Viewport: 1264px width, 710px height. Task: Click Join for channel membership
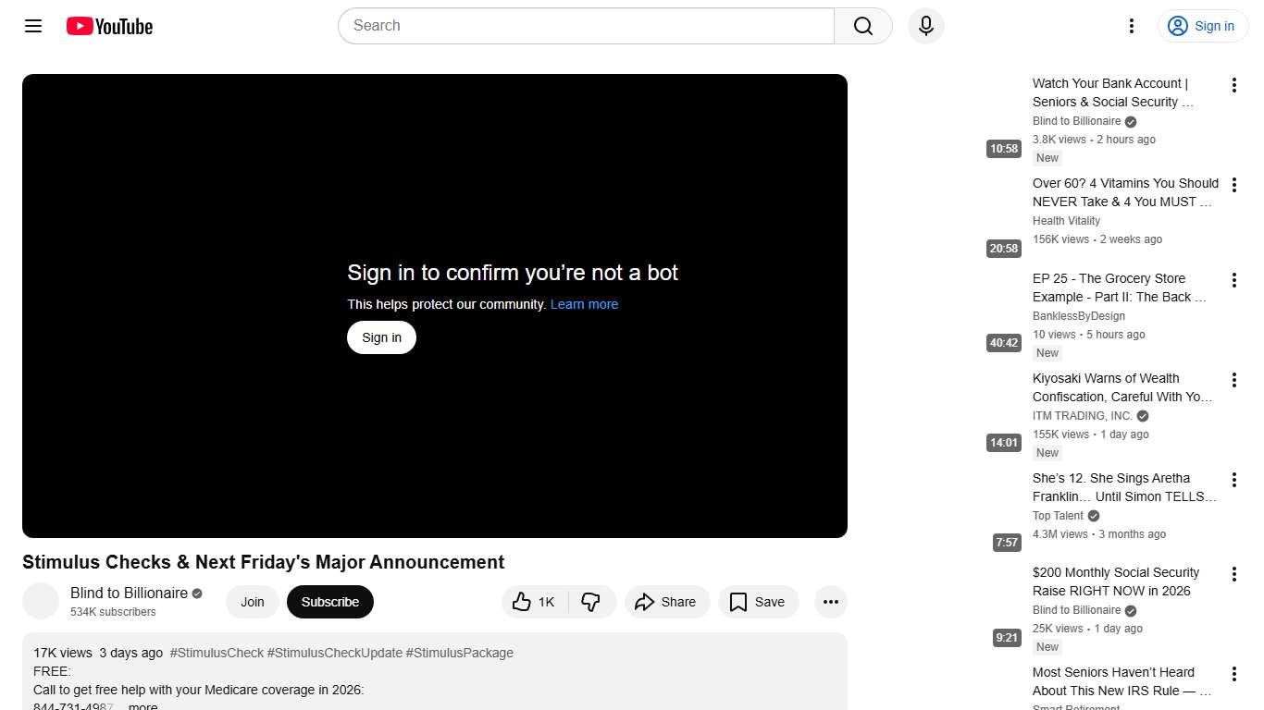252,602
